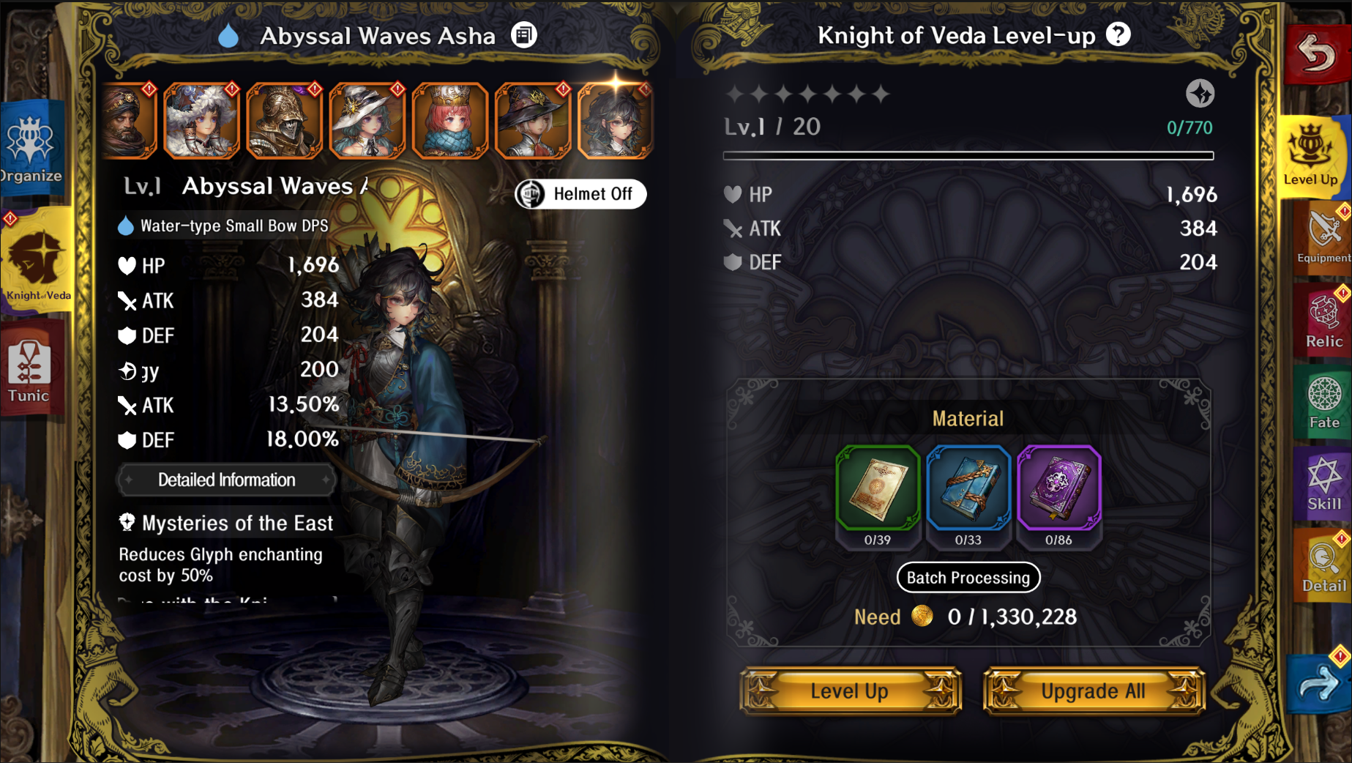The image size is (1352, 763).
Task: Toggle the Helmet Off switch
Action: click(x=580, y=194)
